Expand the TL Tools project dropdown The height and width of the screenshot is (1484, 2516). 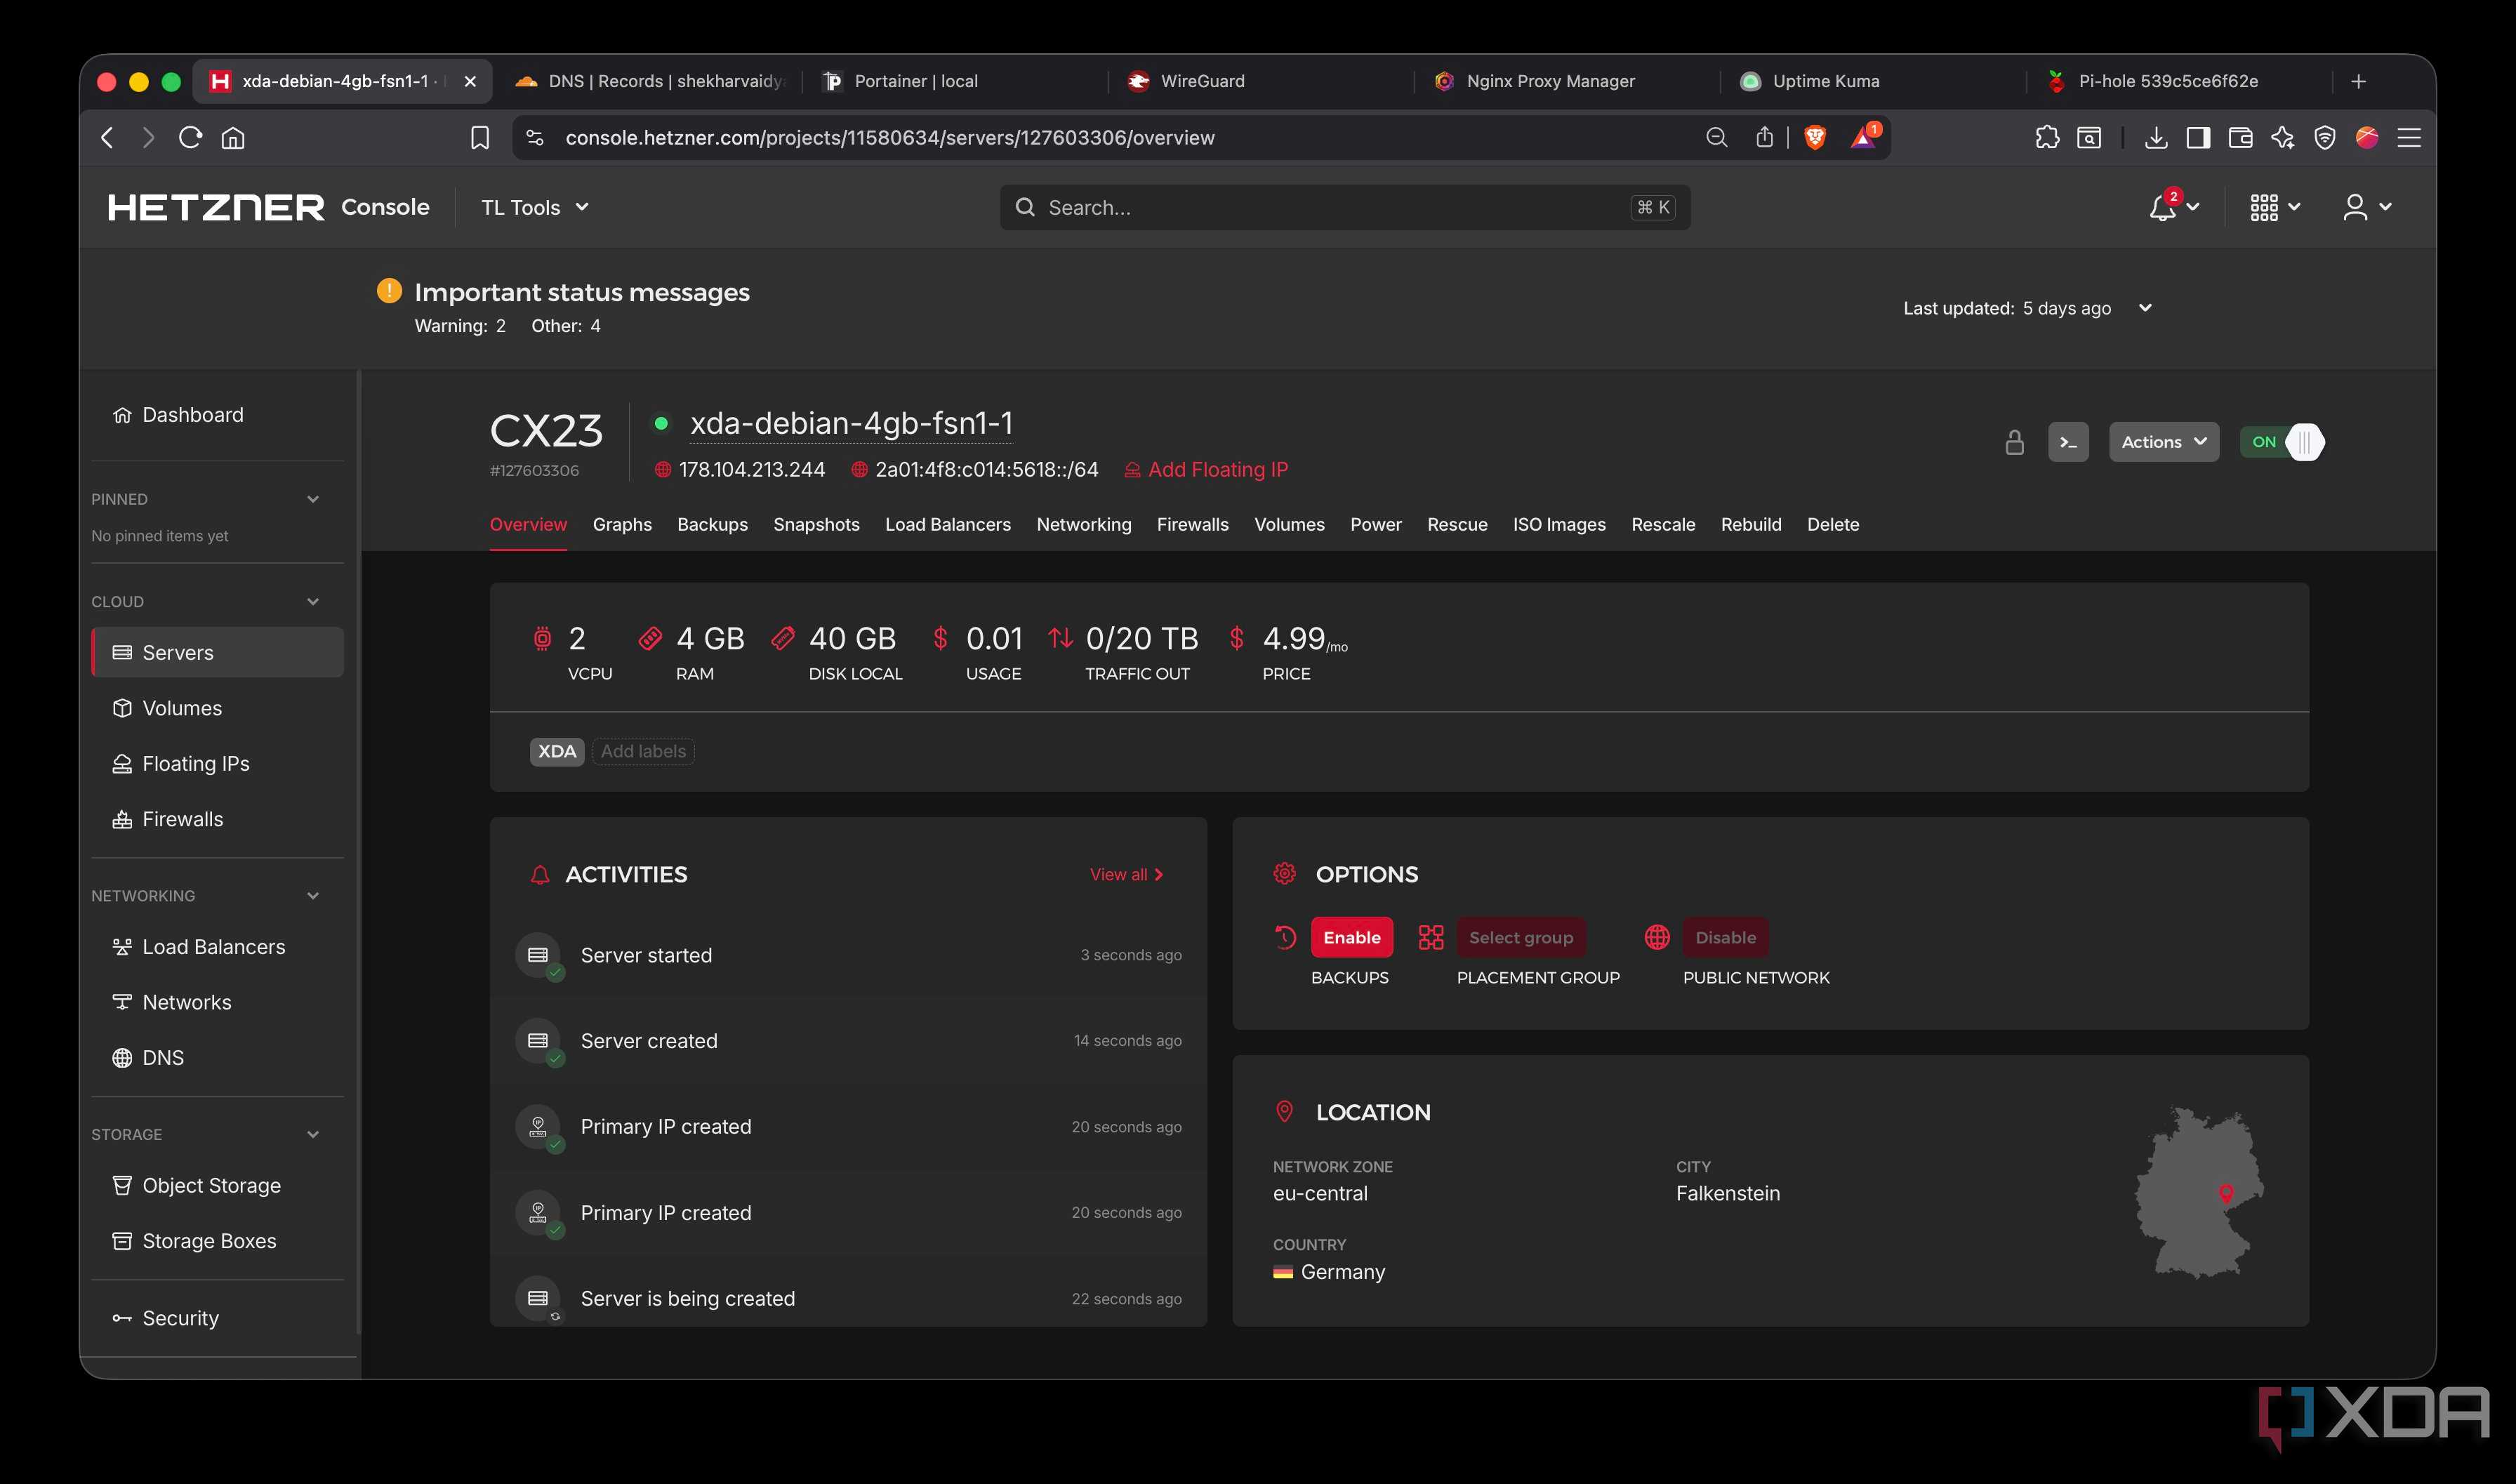click(535, 207)
